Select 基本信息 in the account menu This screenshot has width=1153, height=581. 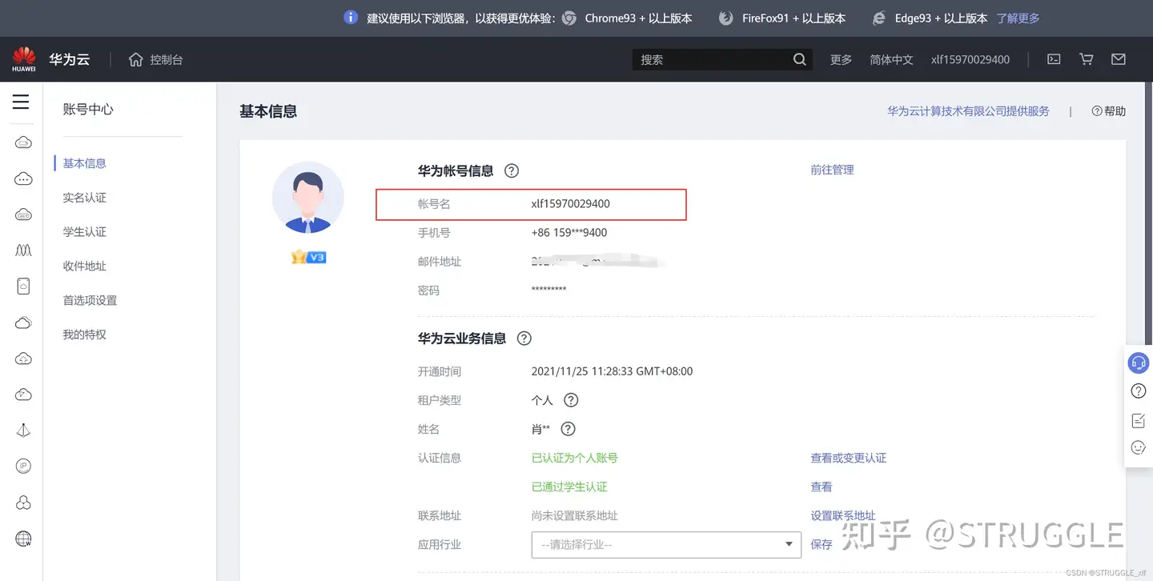pyautogui.click(x=85, y=163)
